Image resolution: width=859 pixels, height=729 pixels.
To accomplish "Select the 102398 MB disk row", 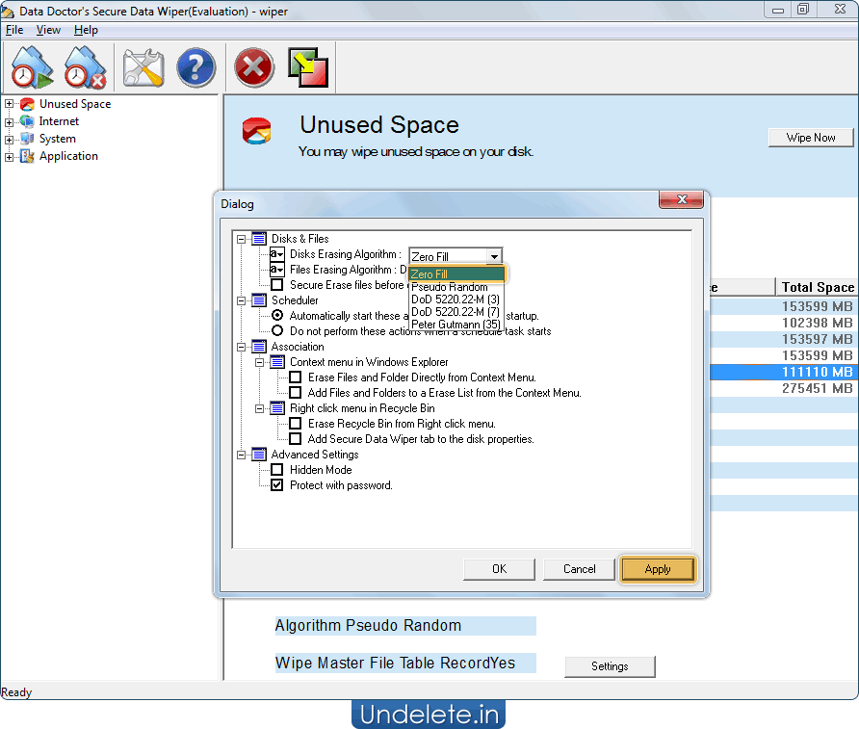I will click(x=784, y=323).
